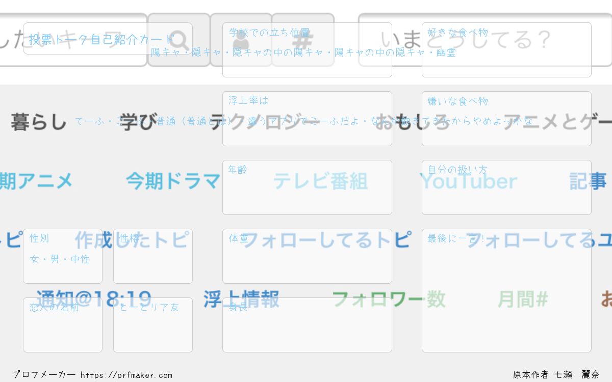Open the フォローしてるトピ link

pyautogui.click(x=326, y=239)
